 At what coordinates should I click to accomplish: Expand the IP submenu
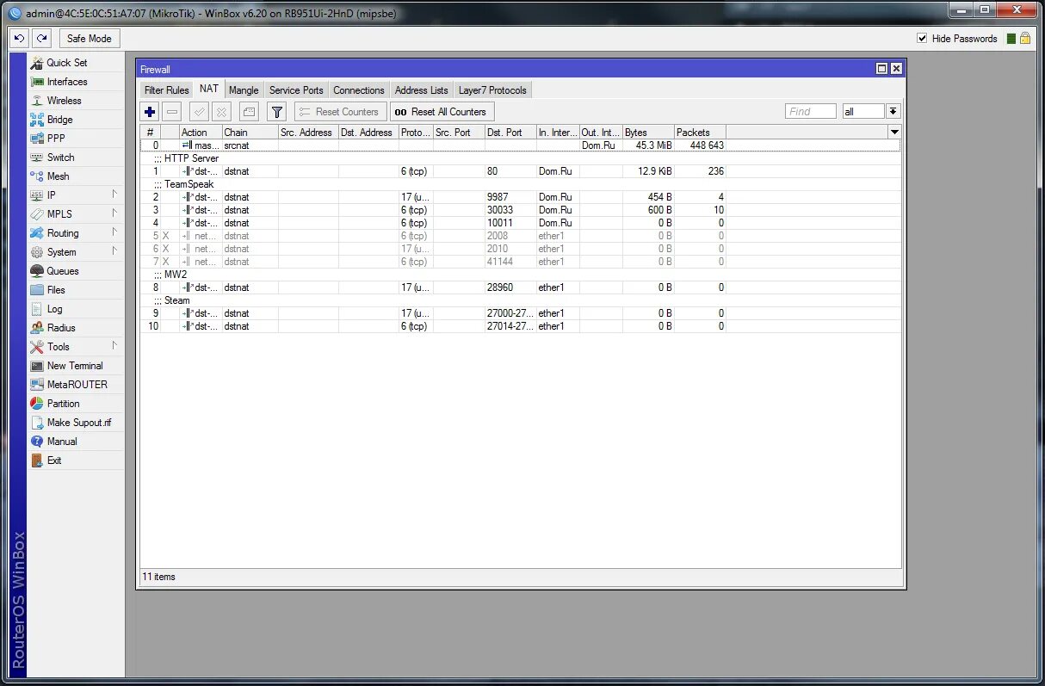click(76, 195)
